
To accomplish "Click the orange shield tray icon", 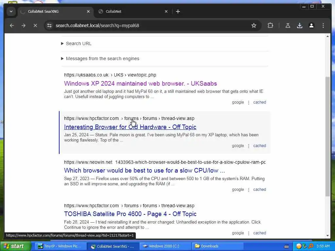I will 299,246.
